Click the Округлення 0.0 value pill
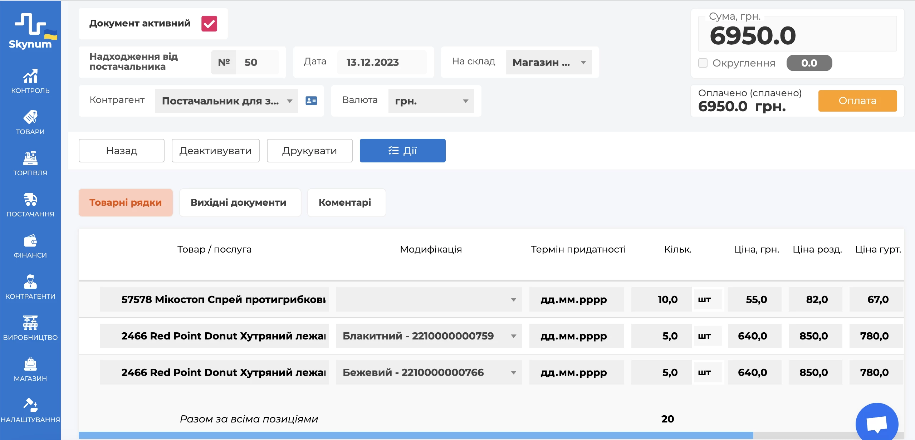 809,63
